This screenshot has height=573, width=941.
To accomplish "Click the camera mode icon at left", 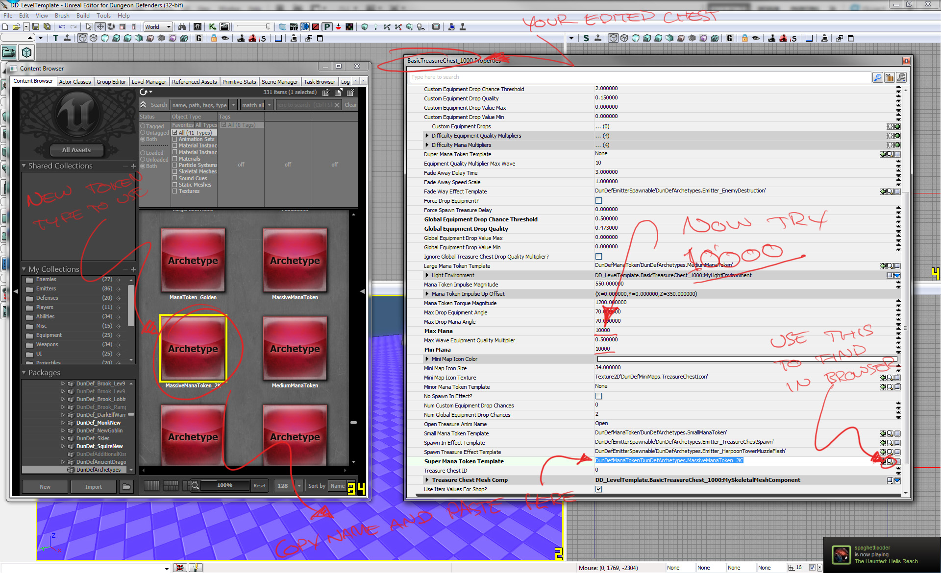I will [x=9, y=52].
